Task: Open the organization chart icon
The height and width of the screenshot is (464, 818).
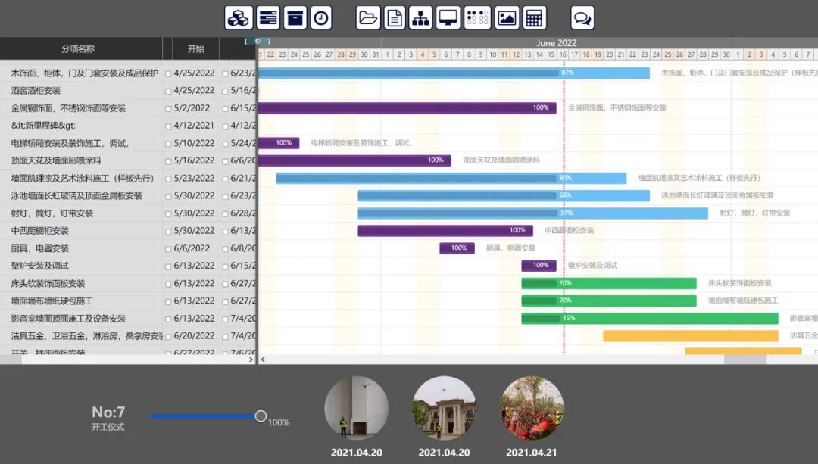Action: click(420, 17)
